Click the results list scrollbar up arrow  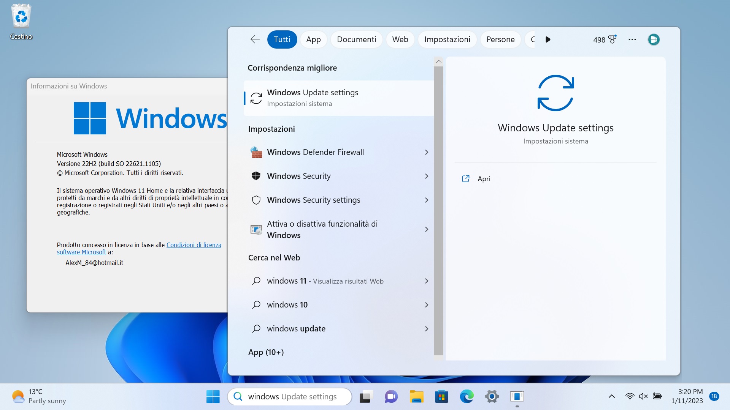[438, 61]
